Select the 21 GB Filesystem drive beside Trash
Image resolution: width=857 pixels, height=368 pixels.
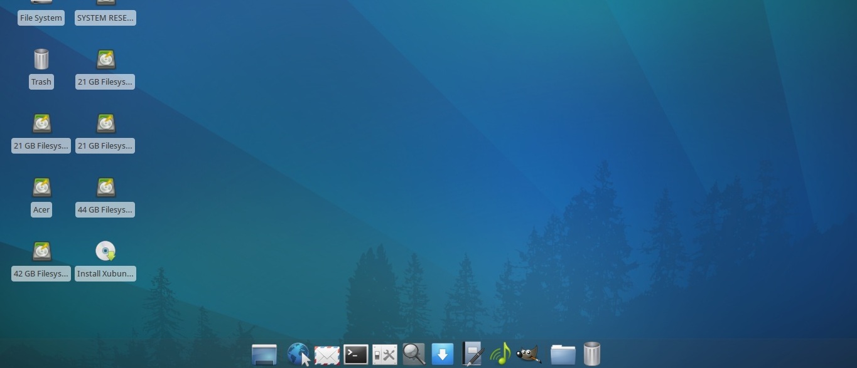105,60
